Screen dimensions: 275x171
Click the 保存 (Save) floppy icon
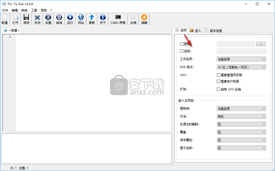[x=26, y=17]
